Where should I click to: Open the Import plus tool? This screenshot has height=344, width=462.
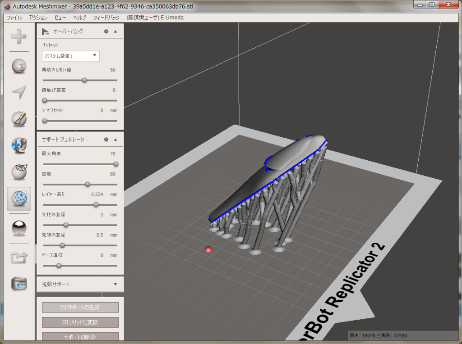(19, 36)
